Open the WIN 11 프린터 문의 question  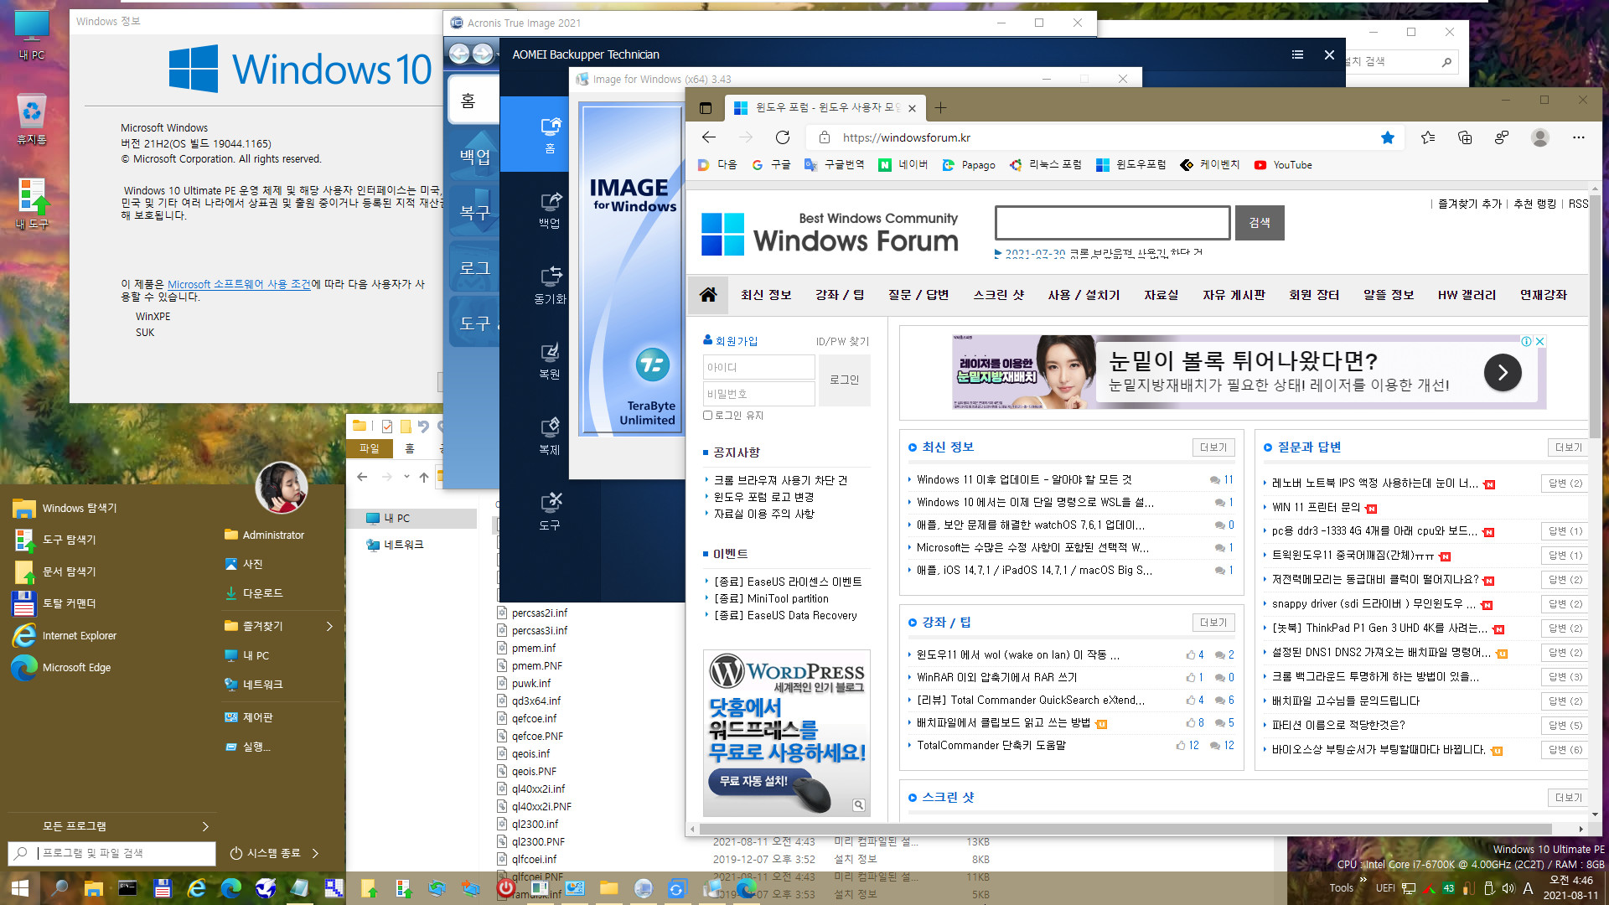tap(1316, 507)
